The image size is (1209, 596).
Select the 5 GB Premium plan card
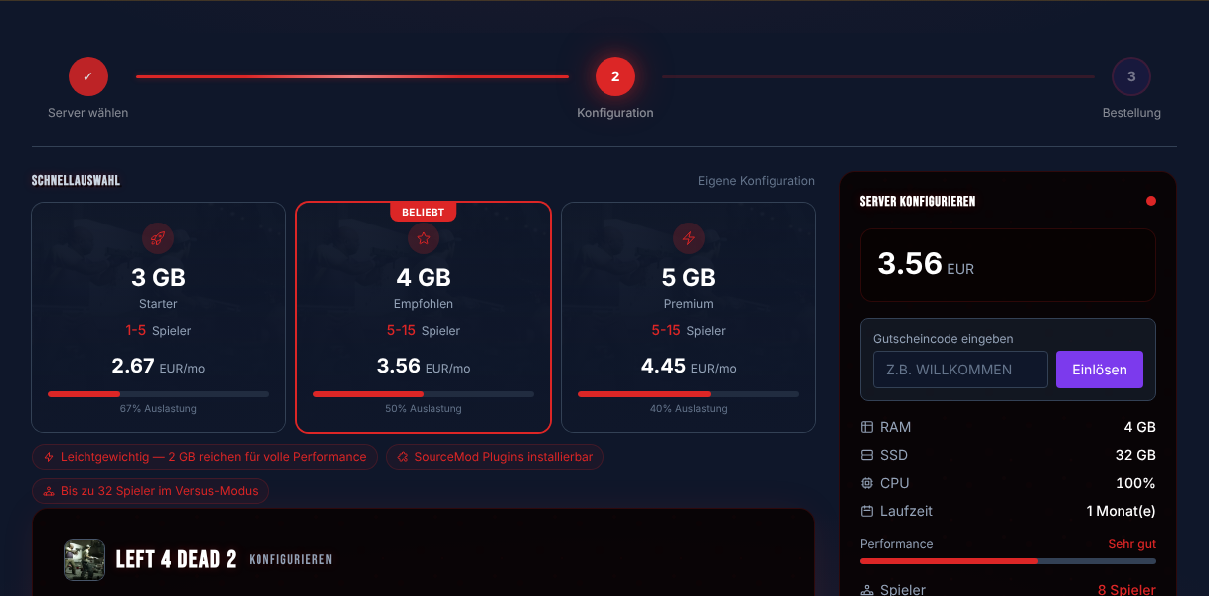pyautogui.click(x=689, y=318)
